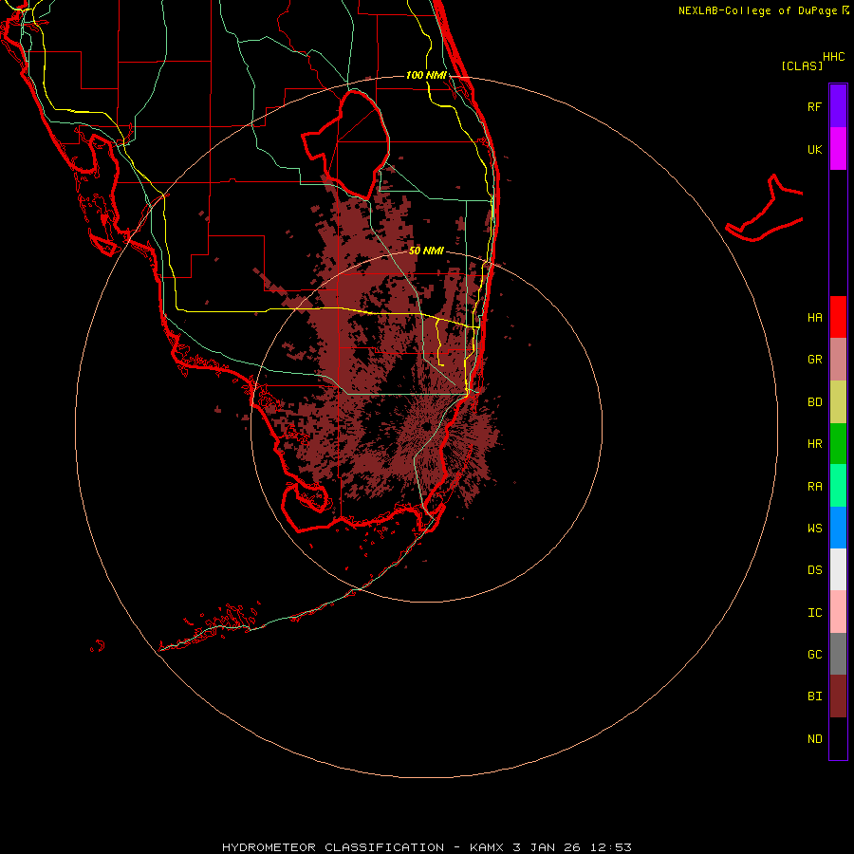This screenshot has width=854, height=854.
Task: Click the ND black legend swatch
Action: pos(838,738)
